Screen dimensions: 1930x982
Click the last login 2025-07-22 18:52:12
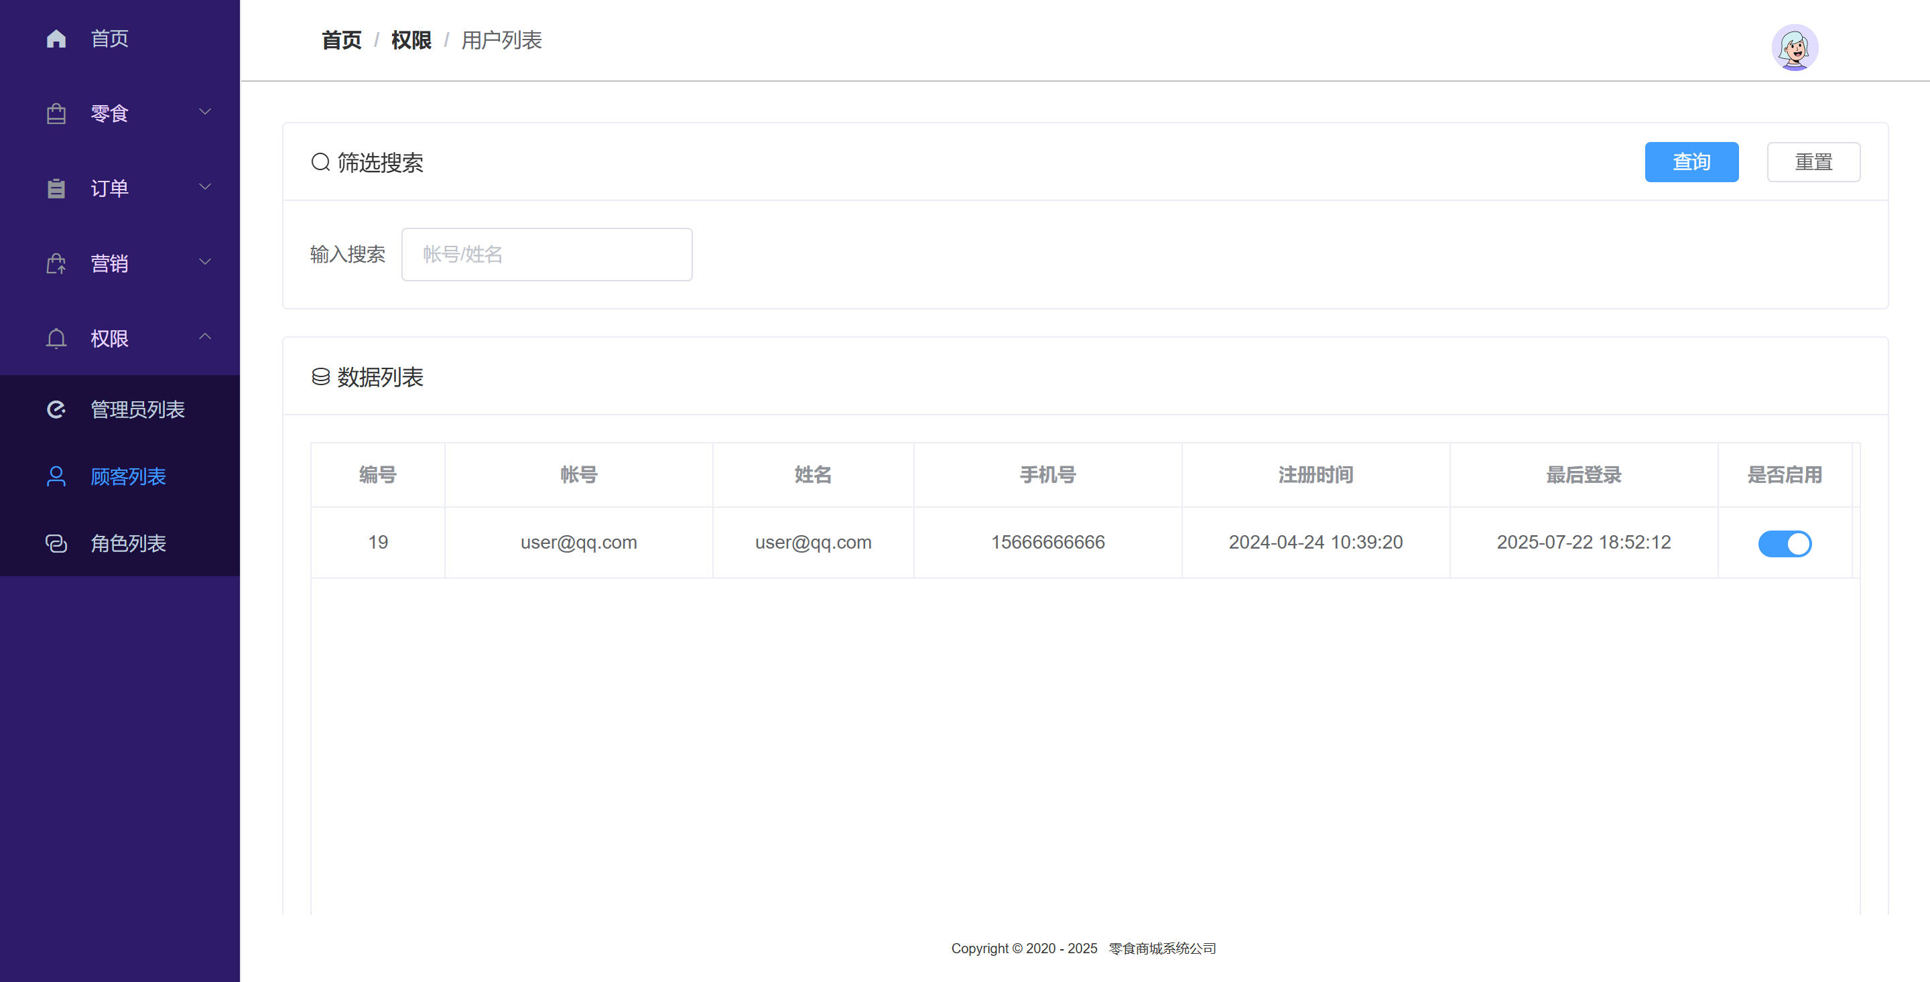point(1584,543)
